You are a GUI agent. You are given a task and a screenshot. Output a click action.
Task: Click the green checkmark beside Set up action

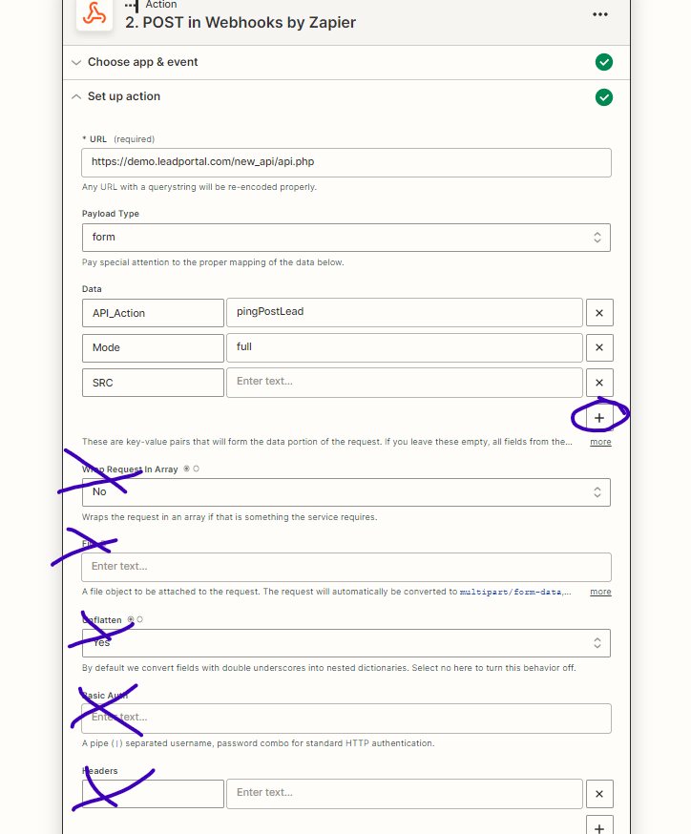pyautogui.click(x=604, y=97)
